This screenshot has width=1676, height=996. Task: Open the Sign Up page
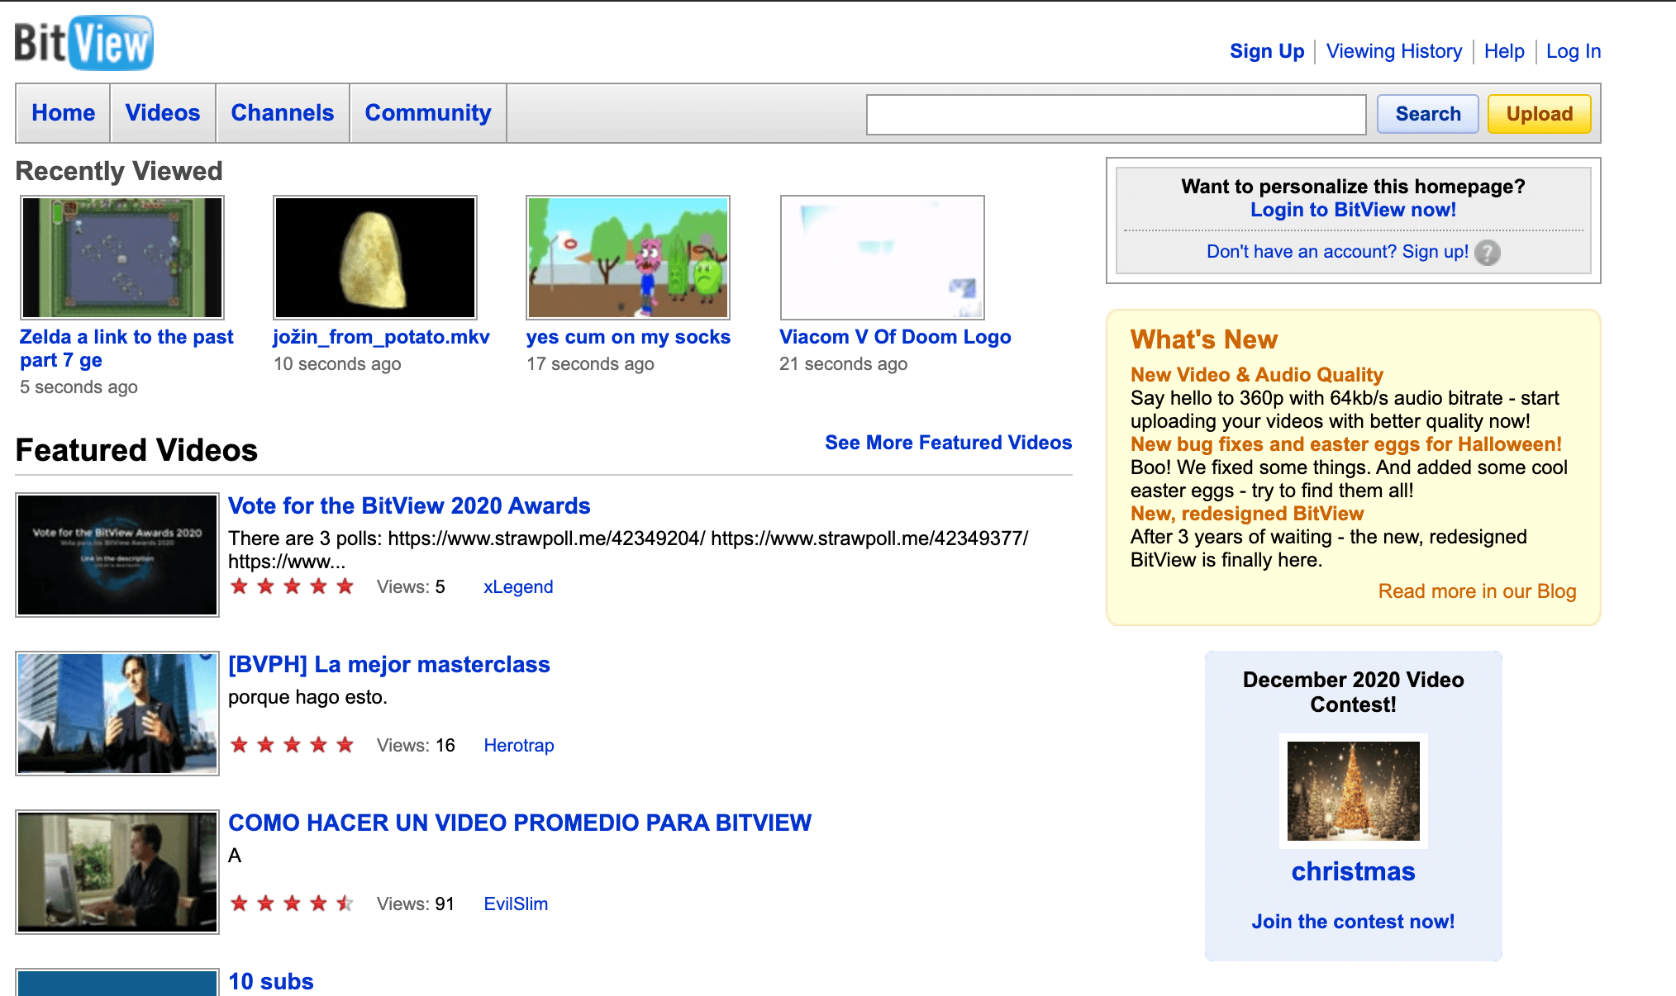coord(1266,50)
